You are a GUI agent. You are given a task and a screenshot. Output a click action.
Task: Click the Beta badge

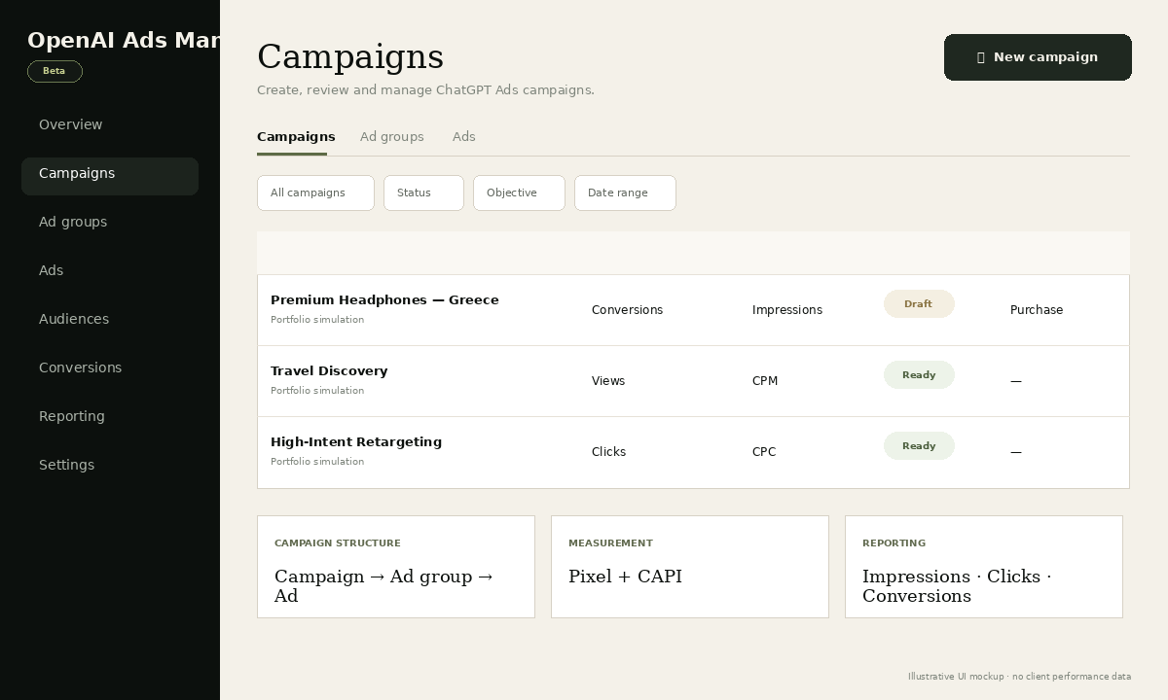[55, 71]
